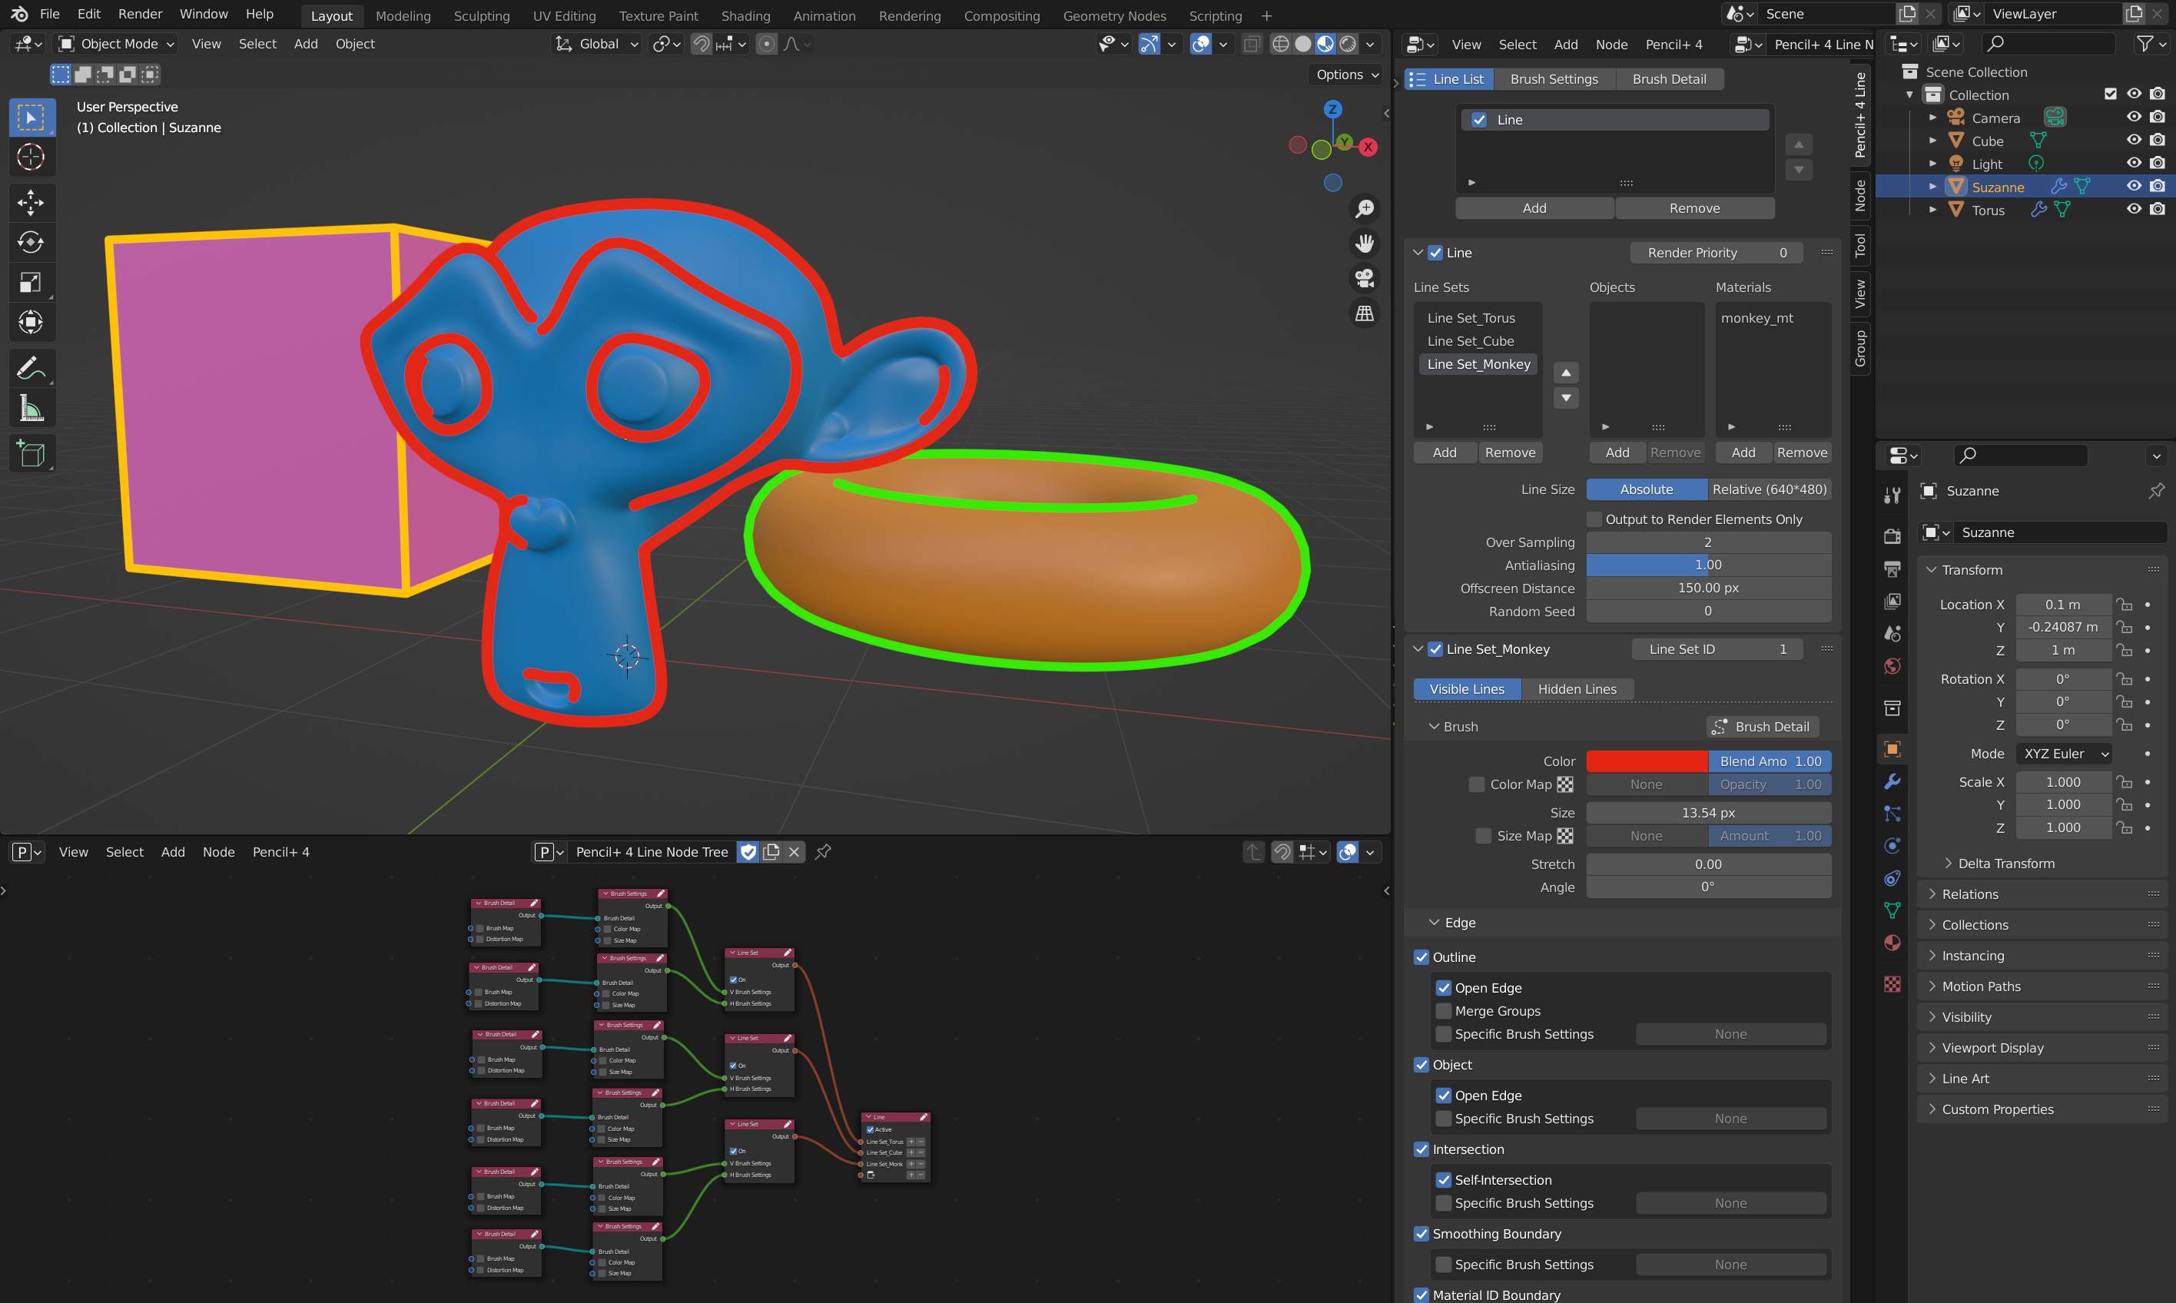Viewport: 2176px width, 1303px height.
Task: Toggle camera view in viewport
Action: tap(1364, 278)
